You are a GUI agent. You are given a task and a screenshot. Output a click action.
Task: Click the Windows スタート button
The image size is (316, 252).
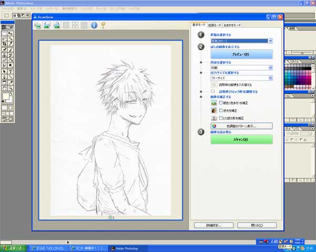click(x=13, y=248)
